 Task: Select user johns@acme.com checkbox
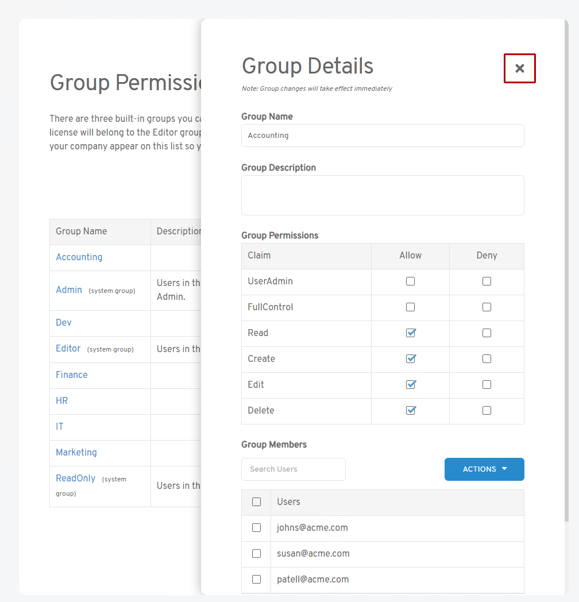(x=256, y=528)
